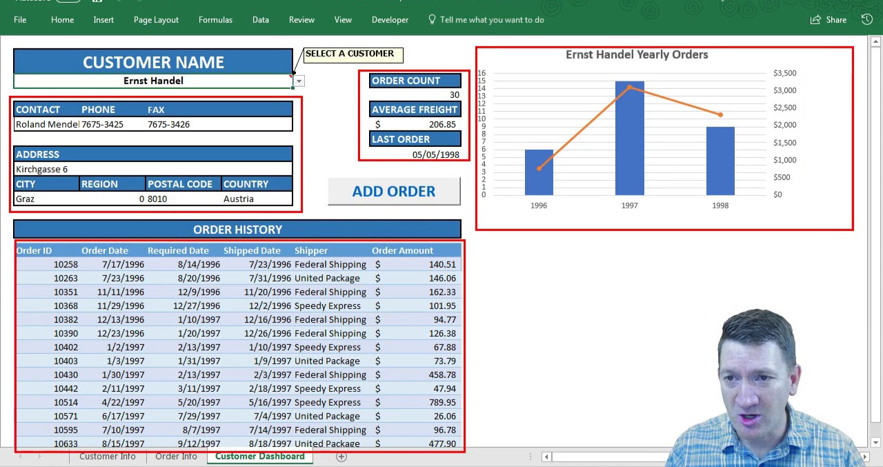
Task: Open the Order Info sheet tab
Action: (x=176, y=457)
